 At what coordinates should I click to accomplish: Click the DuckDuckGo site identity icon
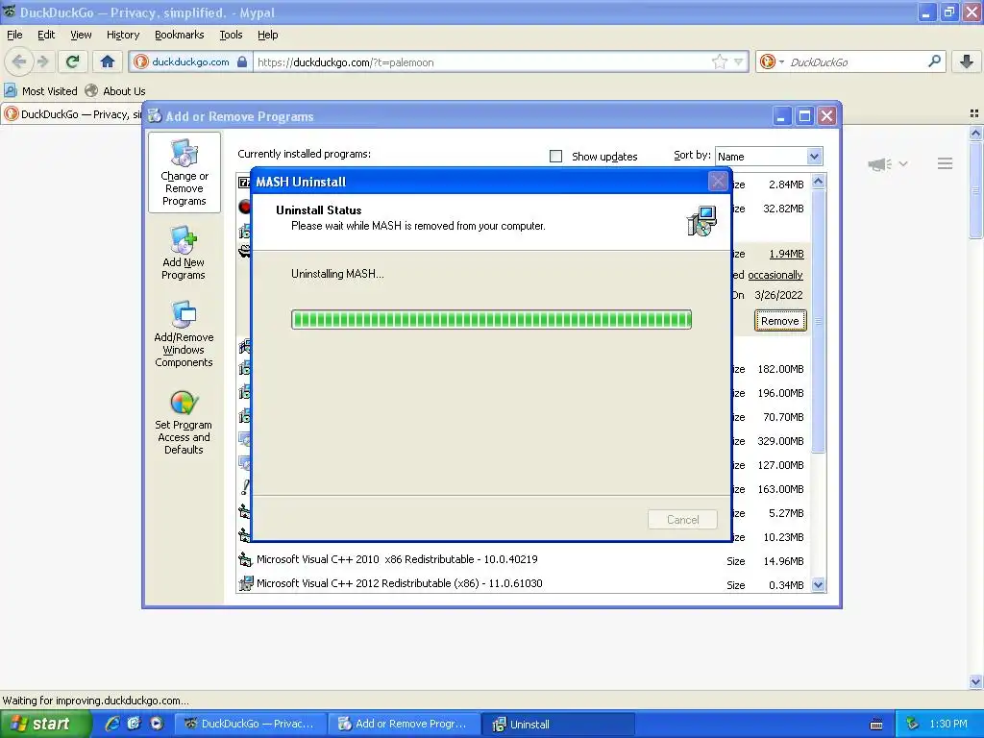point(141,61)
